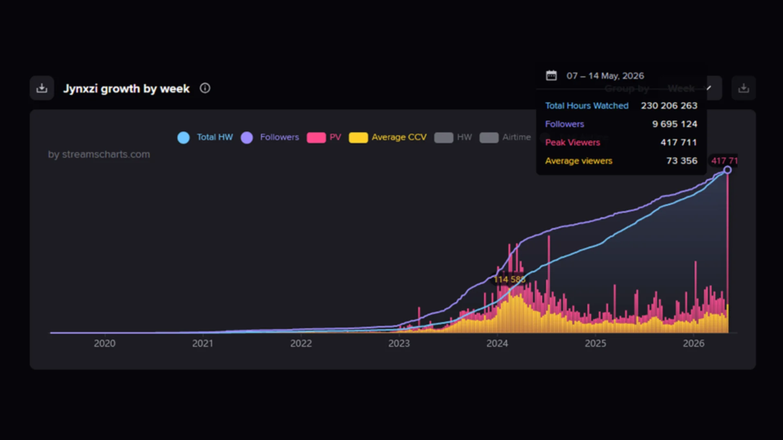Click the 2023 axis label
Screen dimensions: 783x440
399,343
